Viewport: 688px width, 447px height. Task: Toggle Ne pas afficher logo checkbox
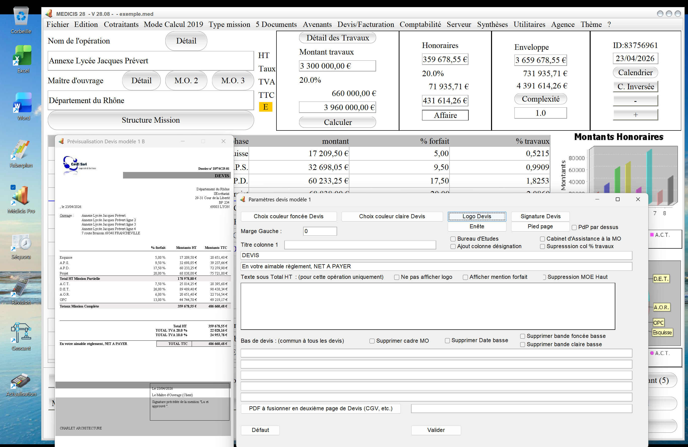point(397,277)
